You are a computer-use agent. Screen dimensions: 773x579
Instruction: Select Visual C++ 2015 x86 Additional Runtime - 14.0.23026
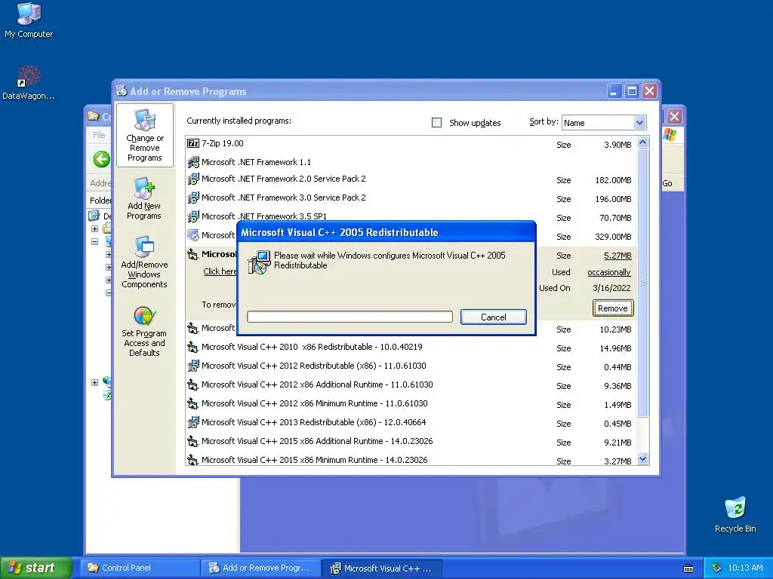pyautogui.click(x=317, y=441)
